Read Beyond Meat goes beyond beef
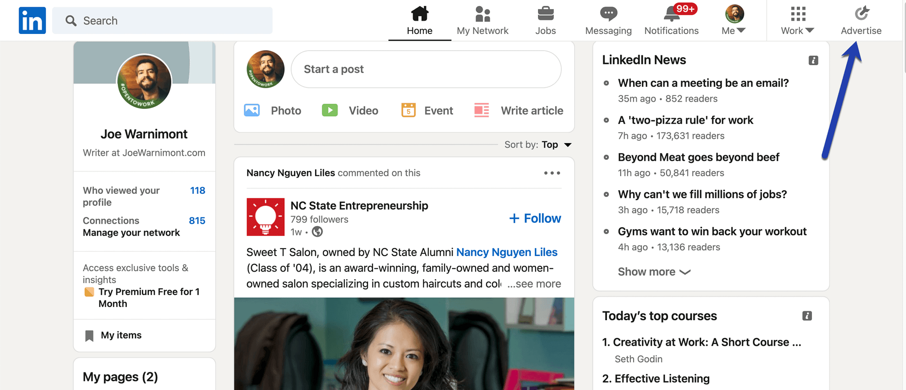The height and width of the screenshot is (390, 906). pyautogui.click(x=698, y=157)
